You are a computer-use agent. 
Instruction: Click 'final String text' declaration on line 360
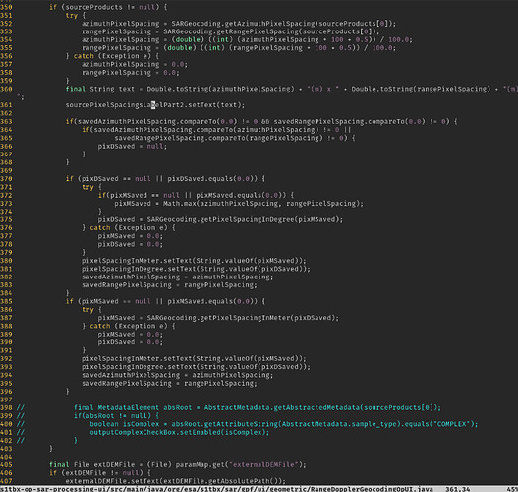coord(100,89)
